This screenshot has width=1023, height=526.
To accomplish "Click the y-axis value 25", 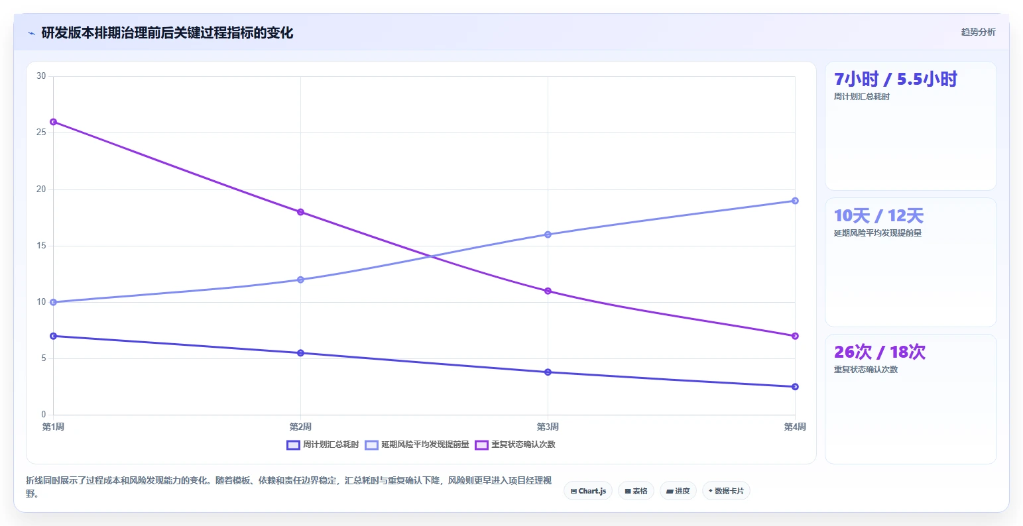I will click(x=41, y=132).
